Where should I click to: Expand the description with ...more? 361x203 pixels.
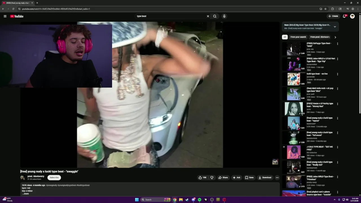pyautogui.click(x=25, y=194)
